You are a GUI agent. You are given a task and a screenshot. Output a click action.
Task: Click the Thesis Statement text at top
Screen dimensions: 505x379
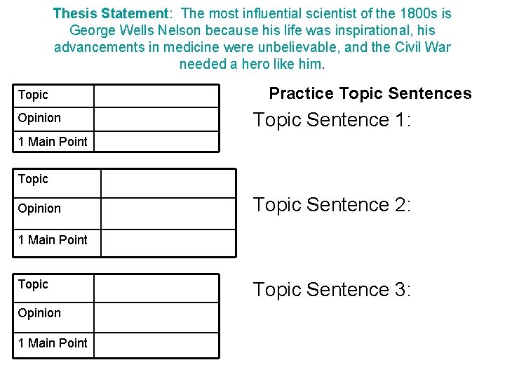(252, 39)
